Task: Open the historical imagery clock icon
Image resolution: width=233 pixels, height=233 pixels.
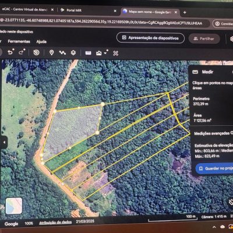Action: point(37,52)
